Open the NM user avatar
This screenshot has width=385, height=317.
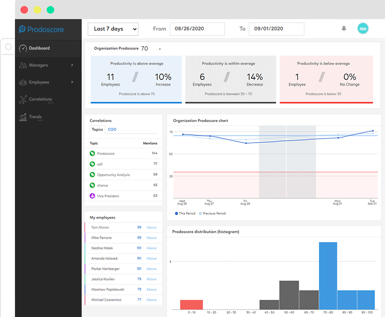click(x=363, y=29)
